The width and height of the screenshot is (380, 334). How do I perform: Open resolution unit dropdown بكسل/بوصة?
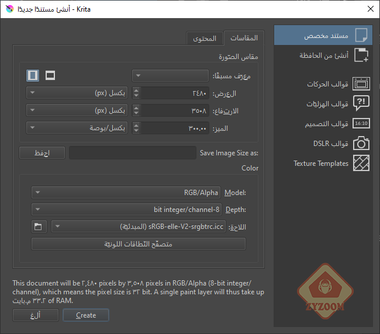(x=77, y=128)
